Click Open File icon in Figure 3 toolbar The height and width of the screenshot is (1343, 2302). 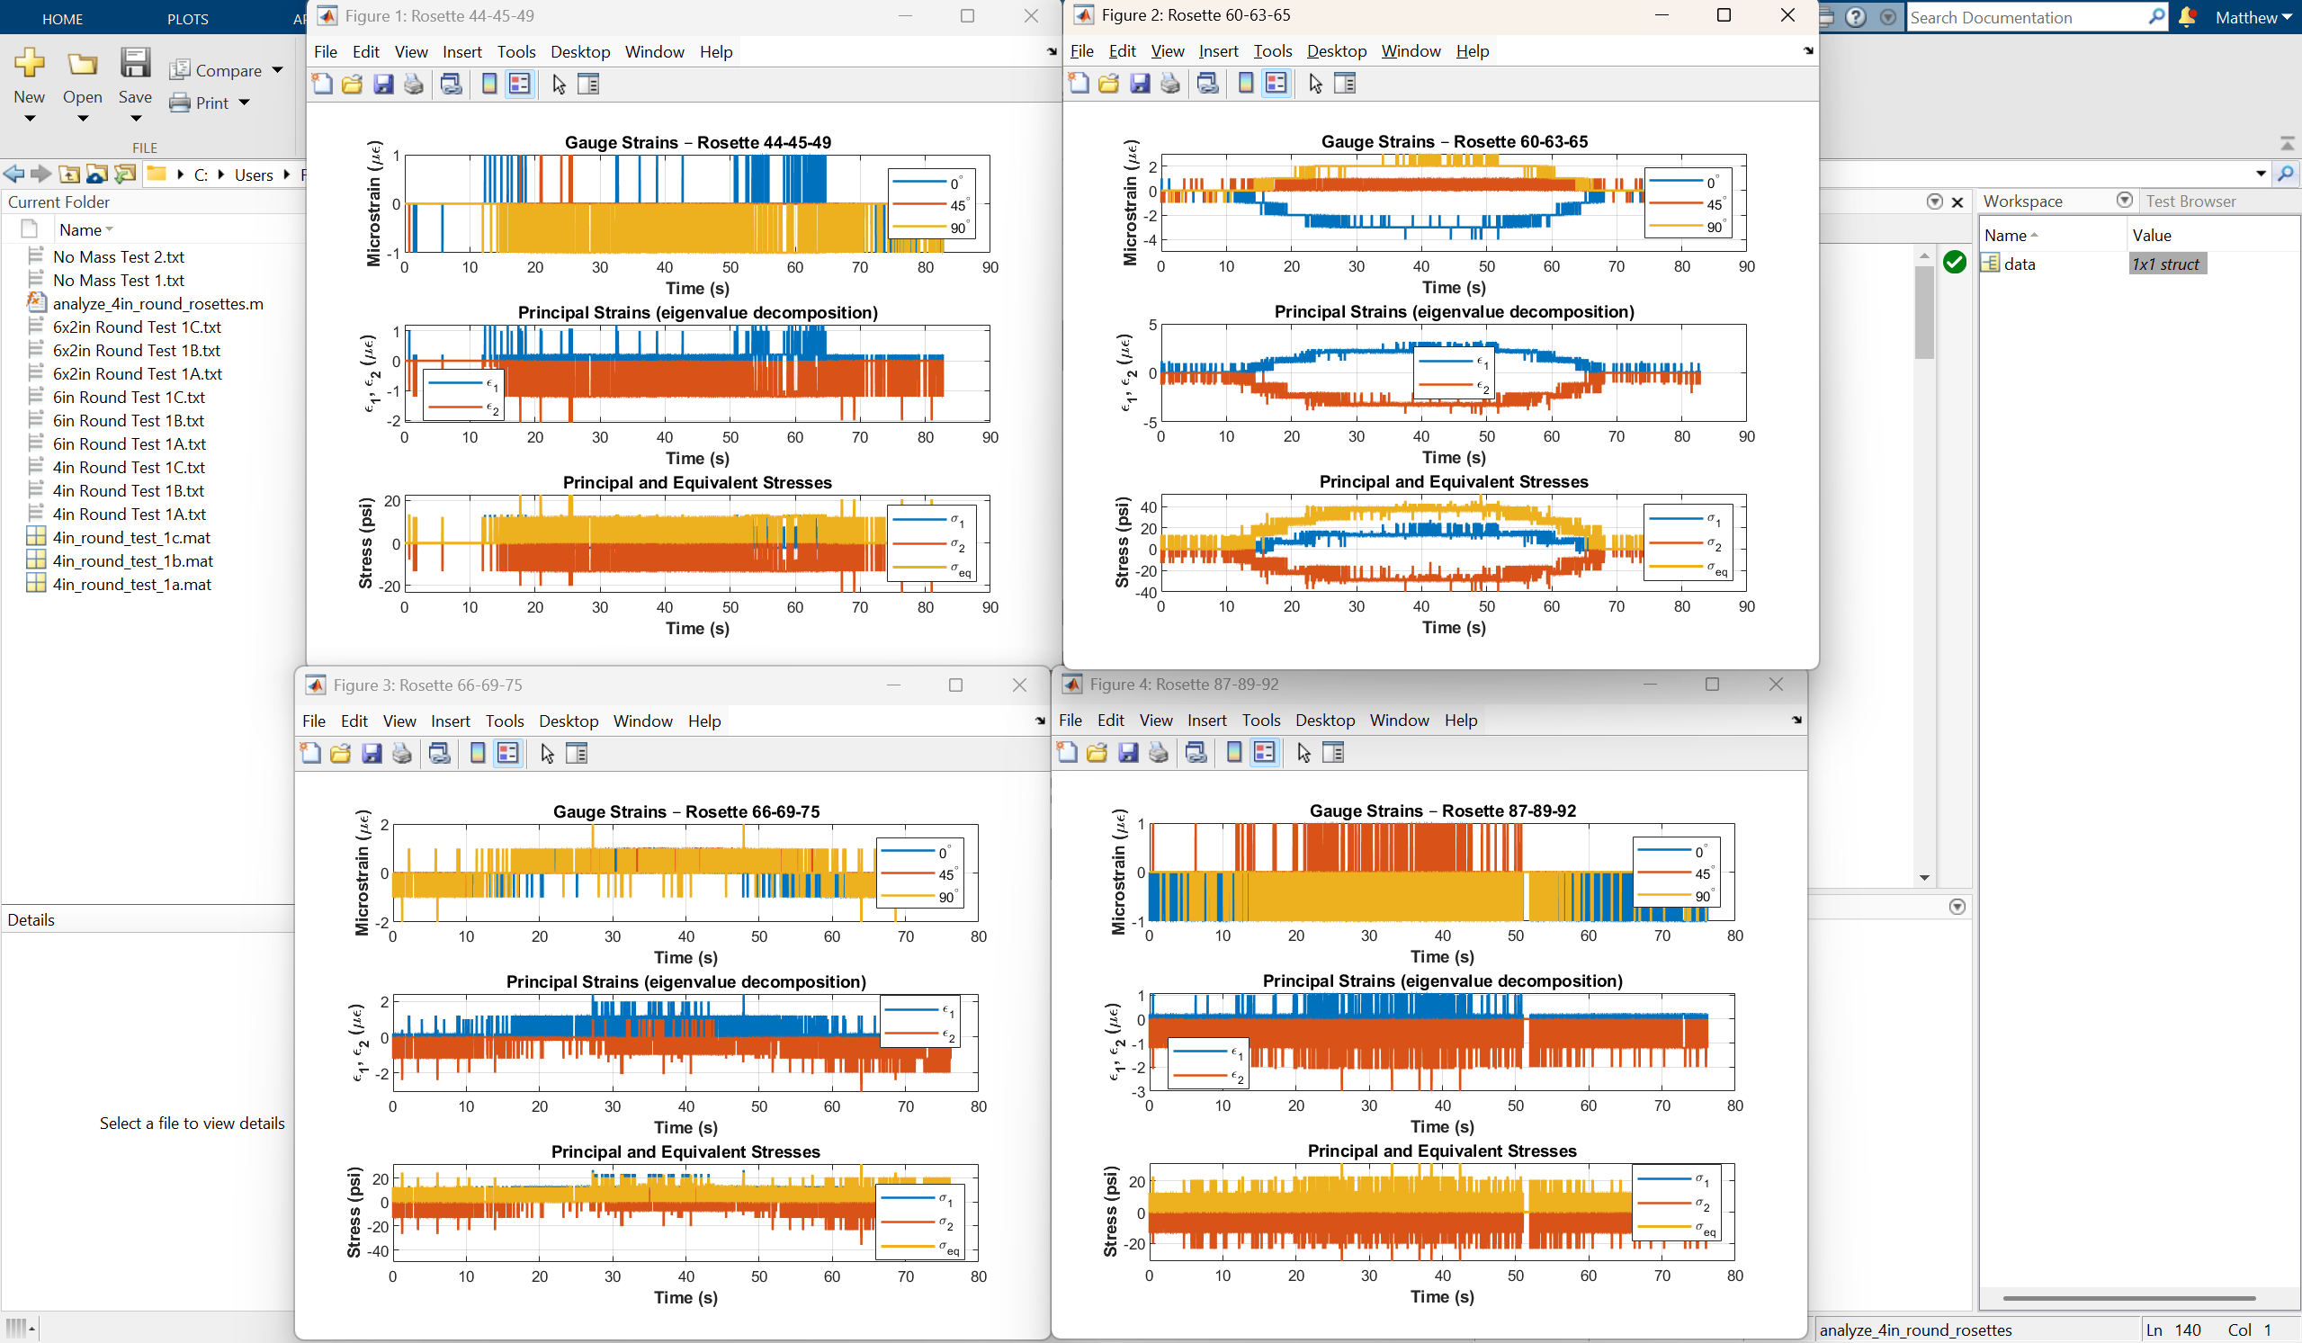point(341,754)
